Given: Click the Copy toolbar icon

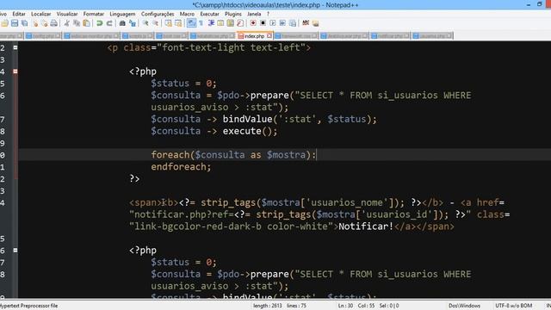Looking at the screenshot, I should (77, 23).
